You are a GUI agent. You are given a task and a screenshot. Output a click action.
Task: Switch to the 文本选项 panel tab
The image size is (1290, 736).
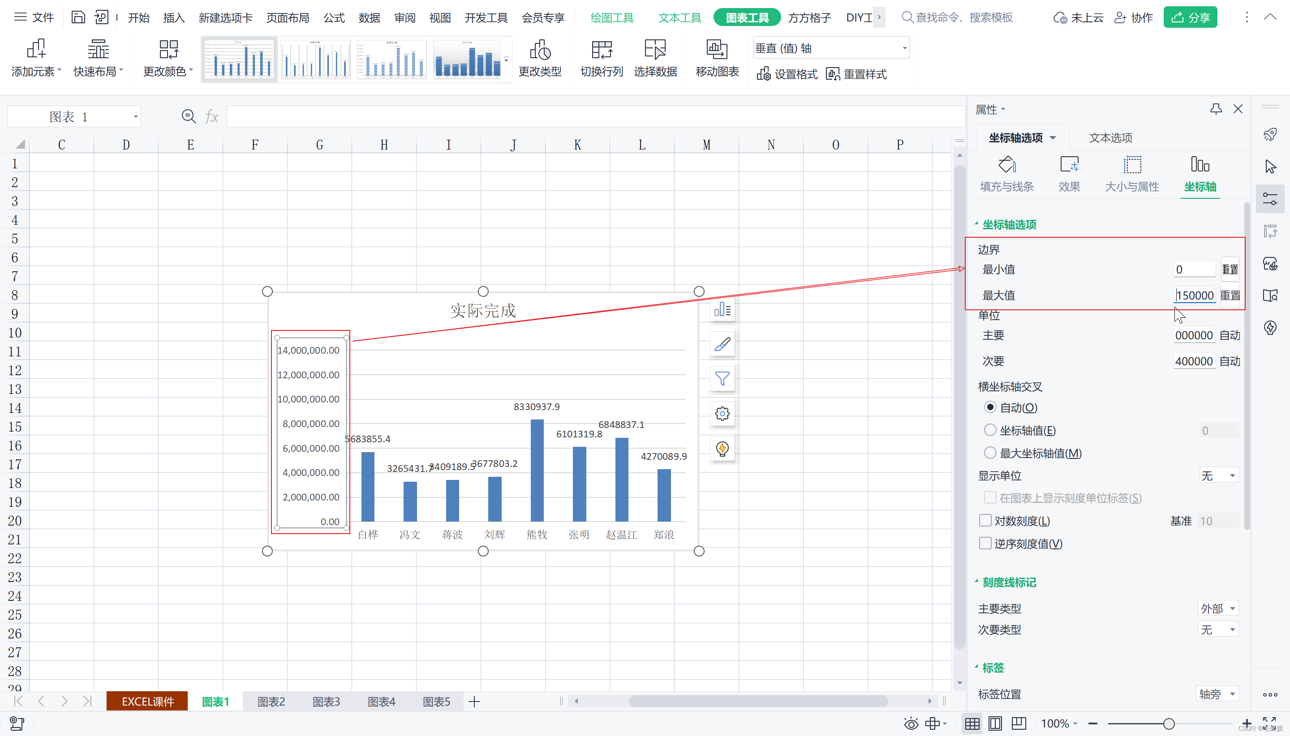coord(1110,137)
